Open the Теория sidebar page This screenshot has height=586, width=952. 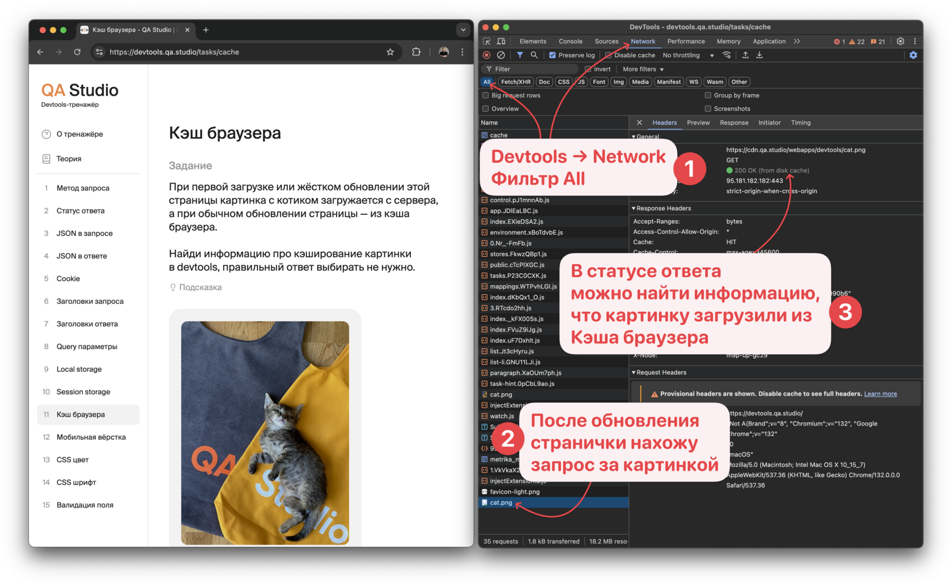click(69, 159)
